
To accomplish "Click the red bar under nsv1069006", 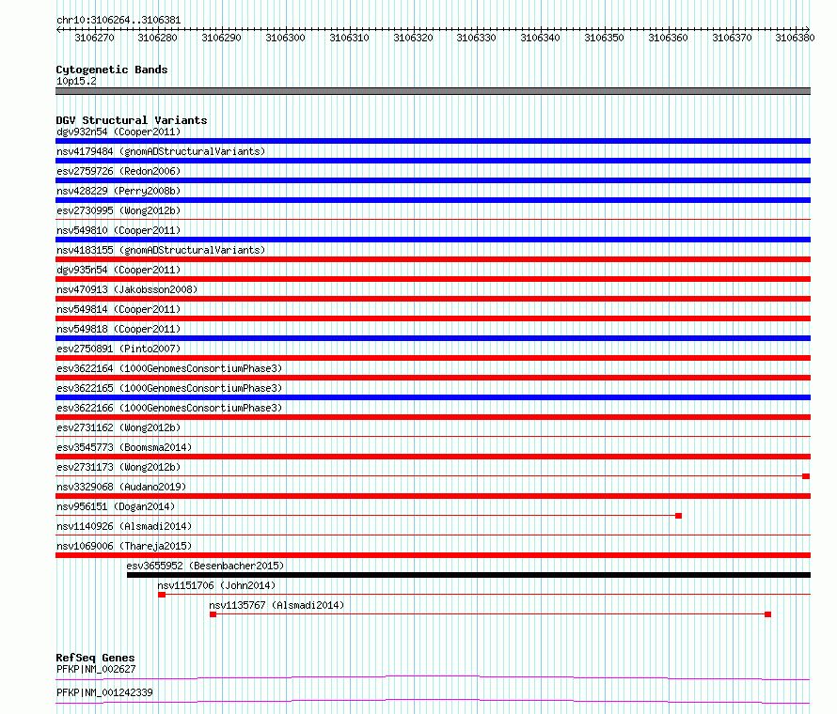I will click(x=433, y=555).
